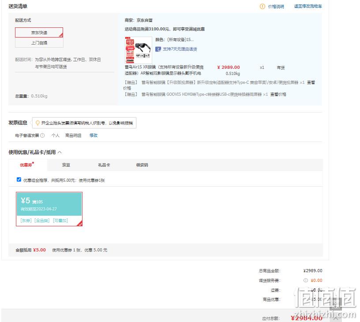The image size is (360, 322).
Task: Click 修改 to edit invoice info
Action: click(x=94, y=135)
